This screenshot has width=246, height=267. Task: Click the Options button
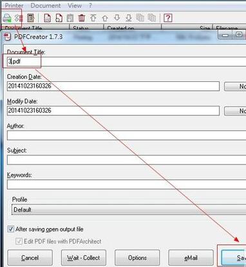[x=137, y=257]
